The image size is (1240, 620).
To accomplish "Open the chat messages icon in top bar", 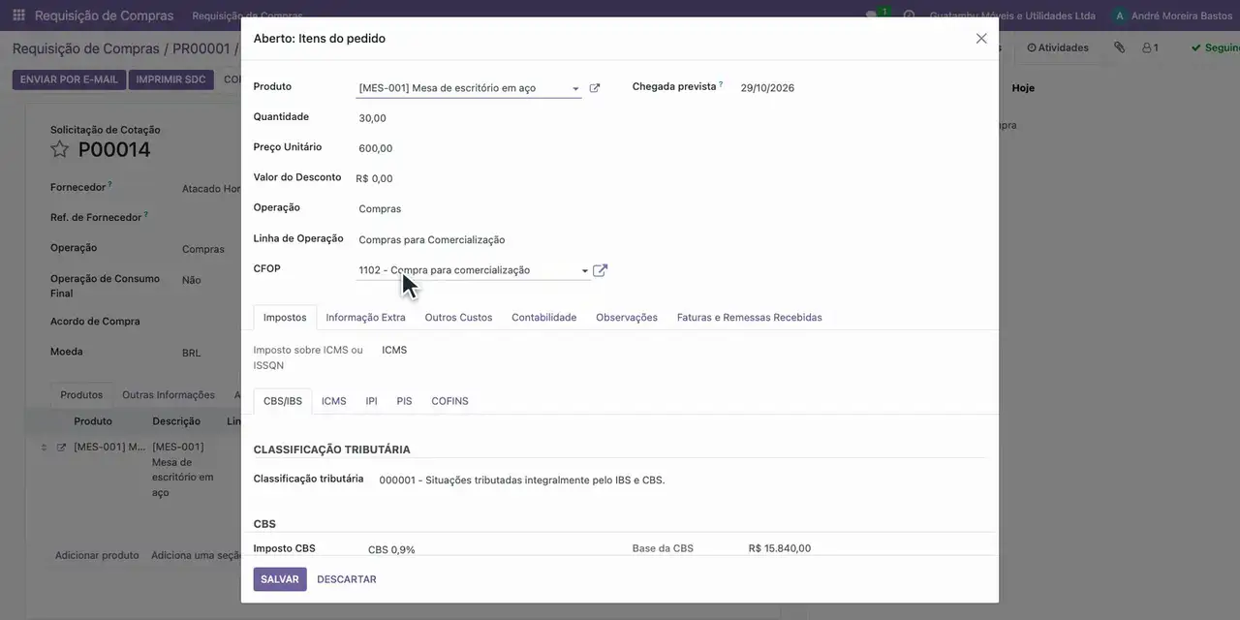I will click(x=872, y=15).
